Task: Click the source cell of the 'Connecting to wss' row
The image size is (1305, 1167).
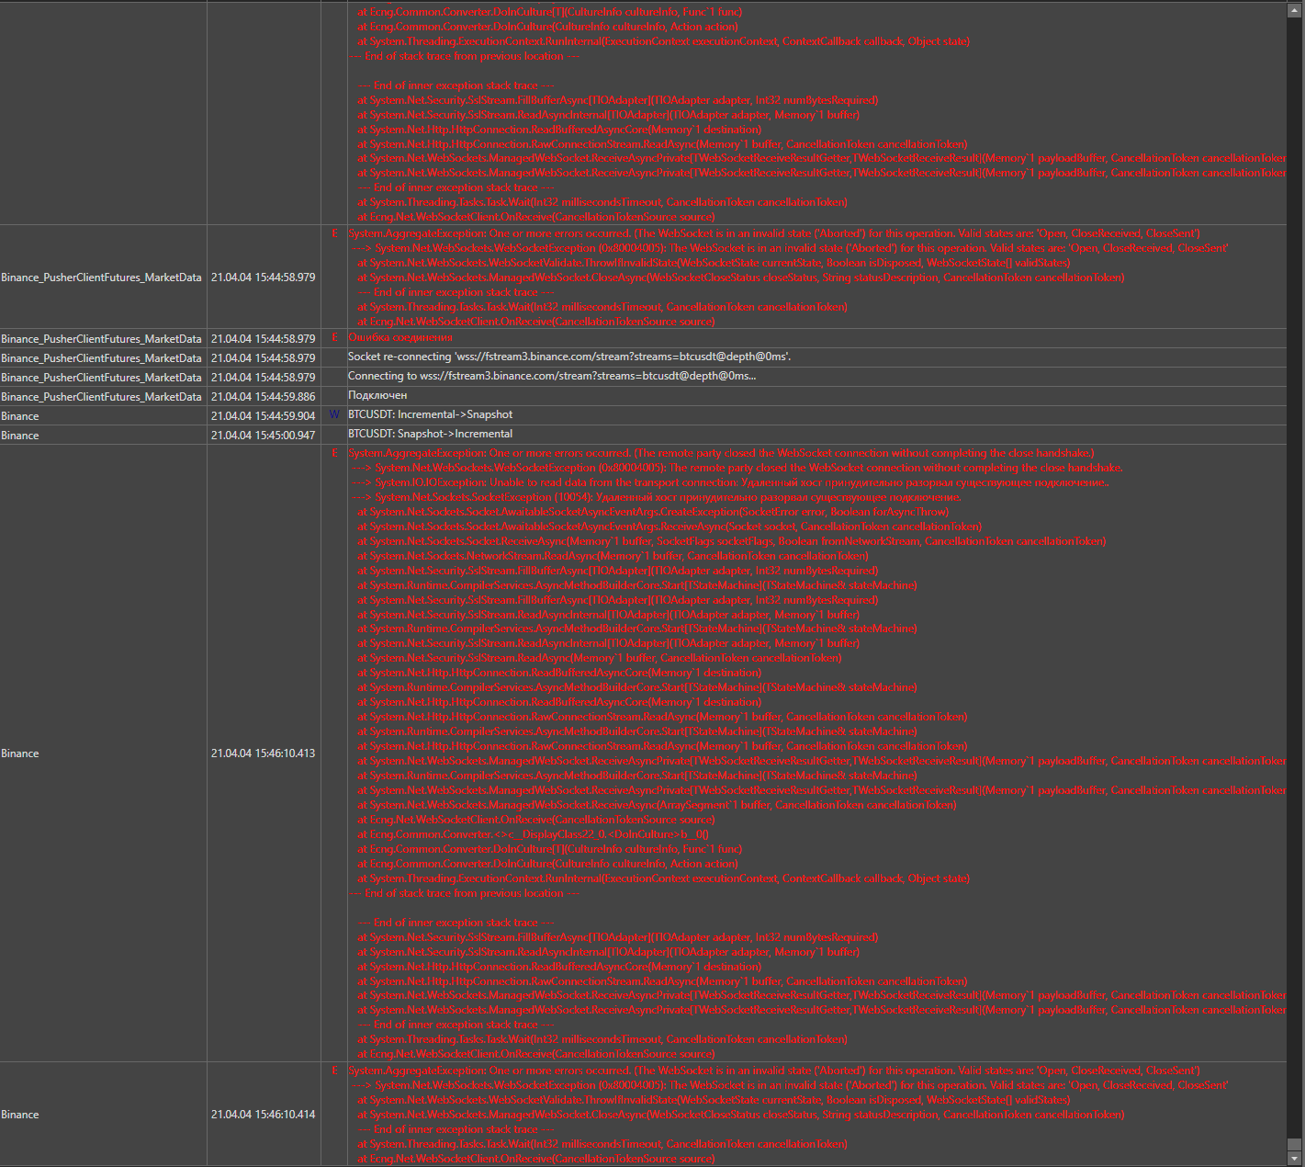Action: coord(101,378)
